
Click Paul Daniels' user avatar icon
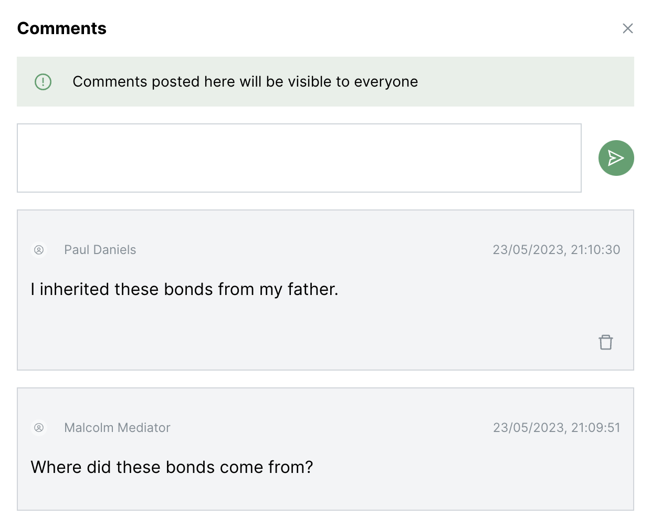pos(39,250)
